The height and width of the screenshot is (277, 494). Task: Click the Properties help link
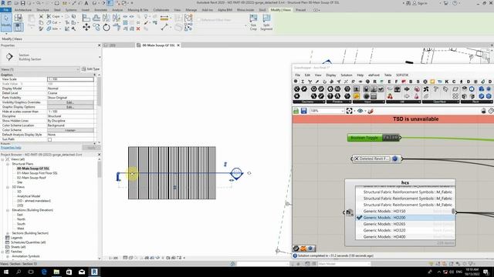[11, 148]
